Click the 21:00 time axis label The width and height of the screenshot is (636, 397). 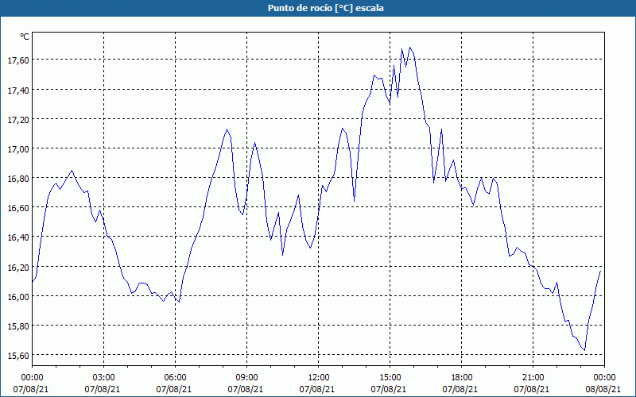pyautogui.click(x=533, y=378)
